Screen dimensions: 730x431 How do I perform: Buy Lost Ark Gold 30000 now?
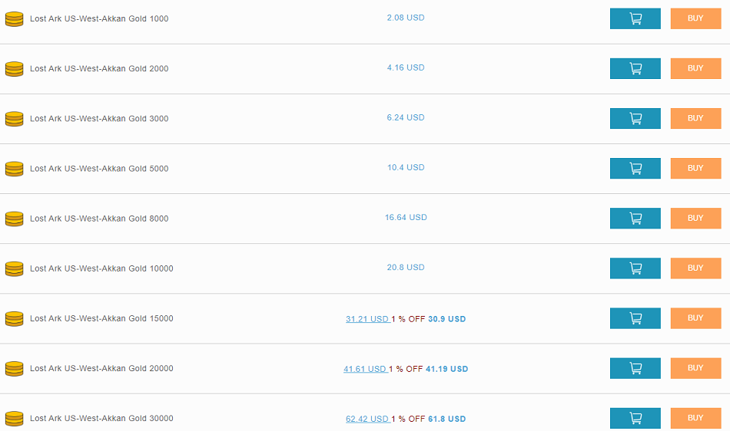point(695,418)
